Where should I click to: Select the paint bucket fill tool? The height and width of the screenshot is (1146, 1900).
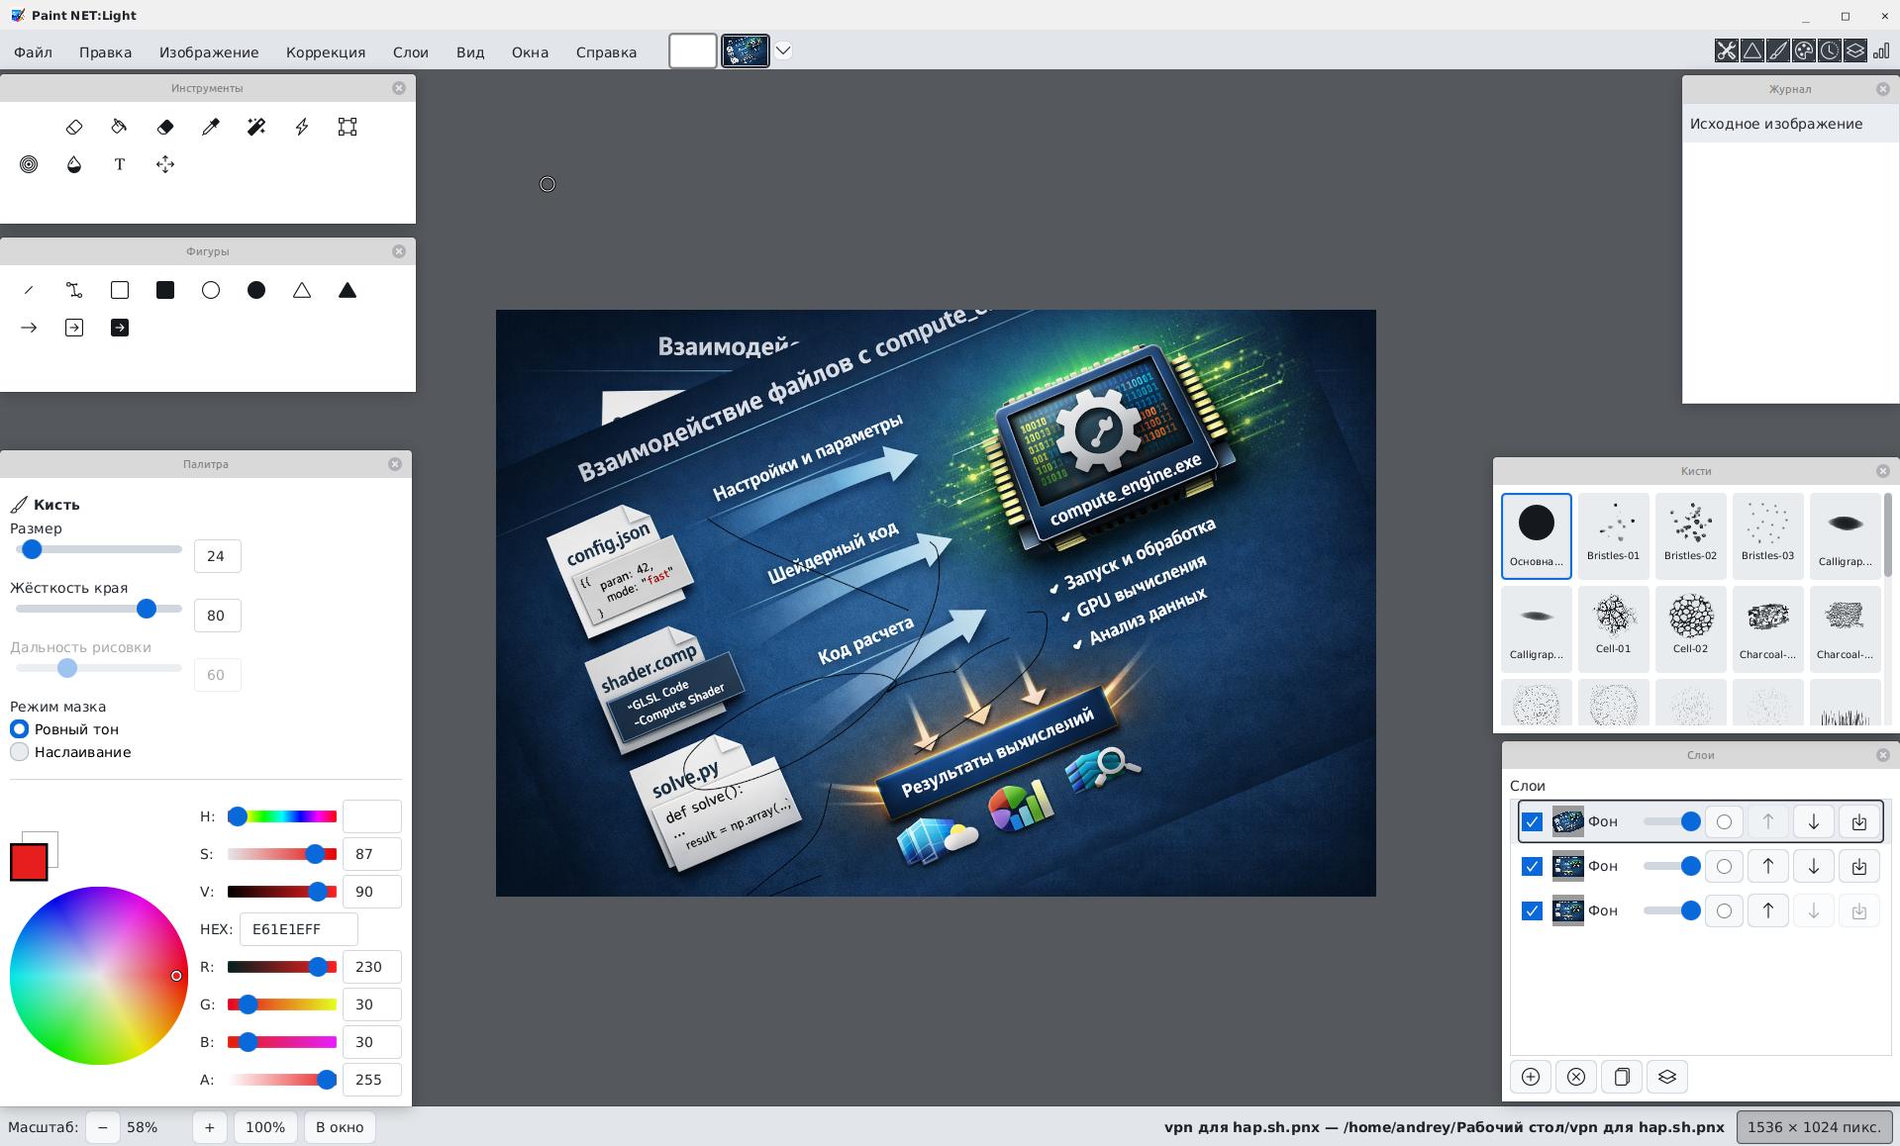pos(120,127)
